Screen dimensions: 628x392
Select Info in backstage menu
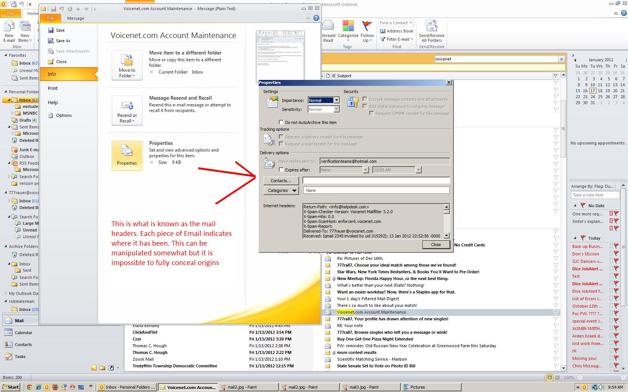(68, 74)
